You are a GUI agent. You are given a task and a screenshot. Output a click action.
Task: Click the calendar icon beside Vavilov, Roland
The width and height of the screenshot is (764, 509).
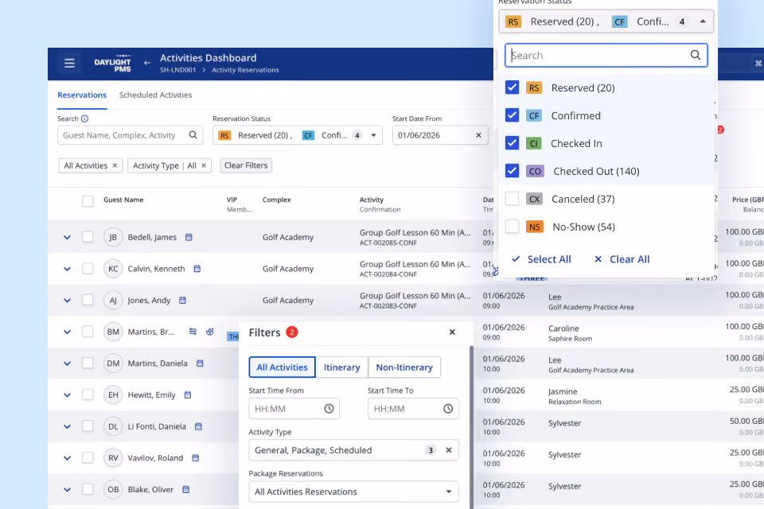click(x=196, y=458)
